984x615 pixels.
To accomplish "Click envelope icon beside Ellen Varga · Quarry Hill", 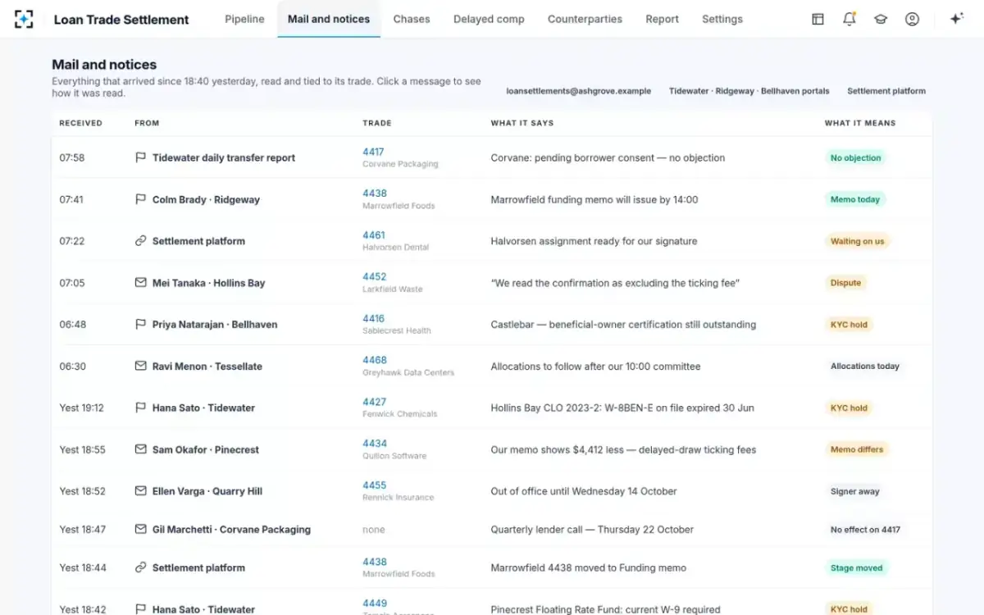I will pyautogui.click(x=140, y=491).
